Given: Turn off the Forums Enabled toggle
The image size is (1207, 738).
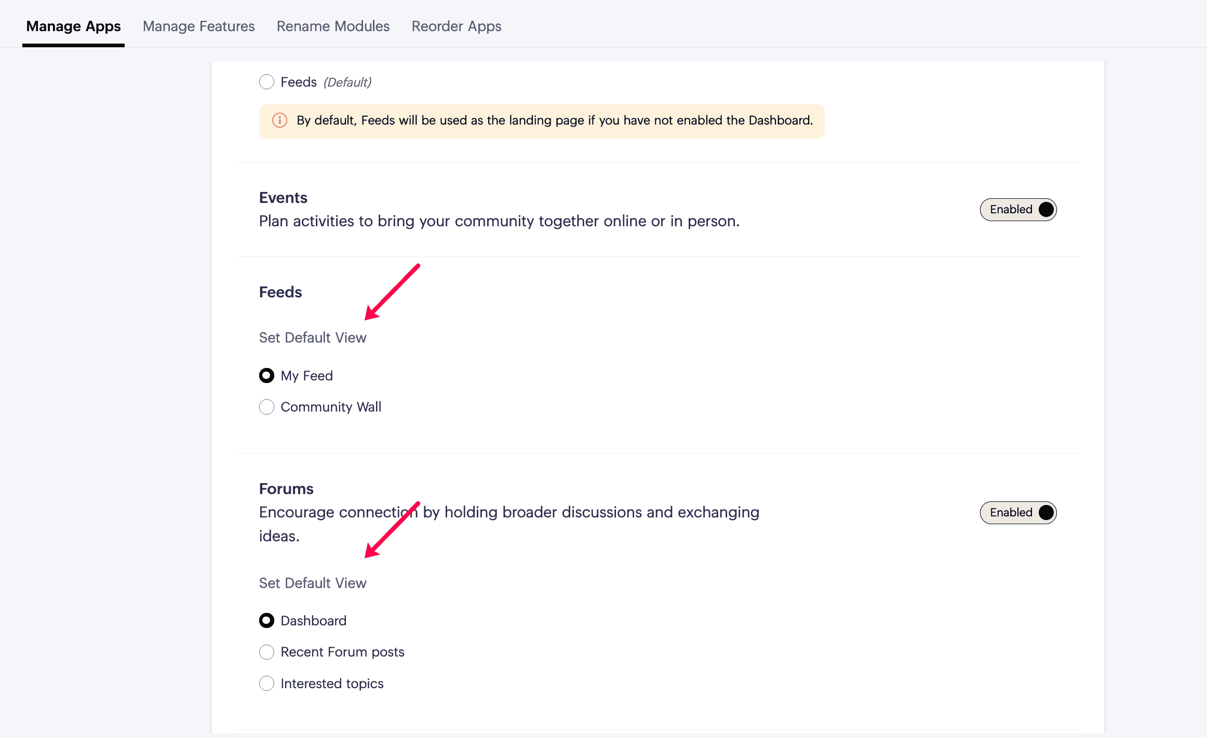Looking at the screenshot, I should 1018,513.
